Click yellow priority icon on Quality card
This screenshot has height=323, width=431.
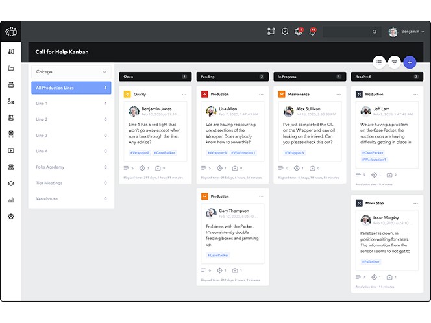pyautogui.click(x=127, y=94)
